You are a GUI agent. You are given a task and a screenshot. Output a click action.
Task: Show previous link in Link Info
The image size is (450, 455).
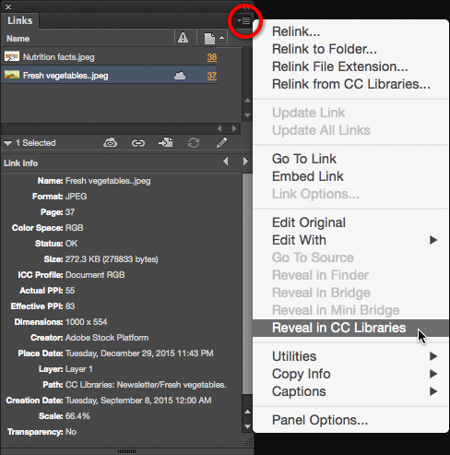point(226,162)
